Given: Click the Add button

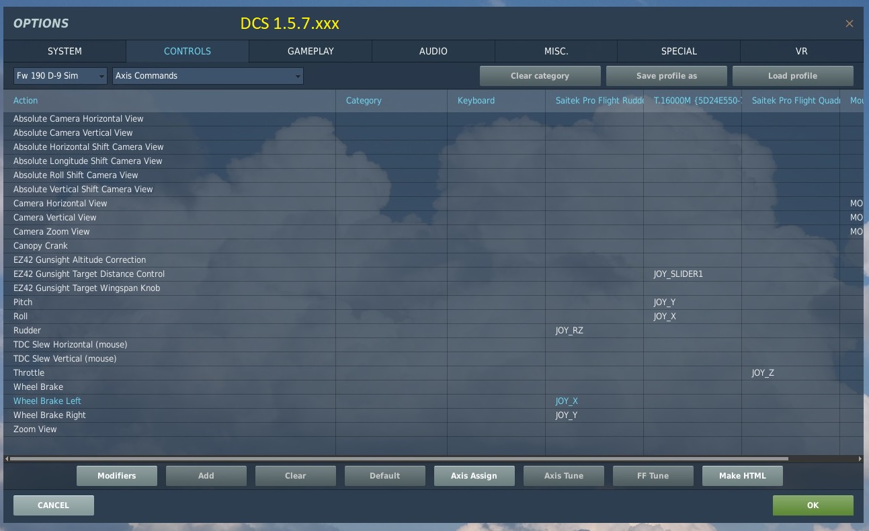Looking at the screenshot, I should click(206, 476).
